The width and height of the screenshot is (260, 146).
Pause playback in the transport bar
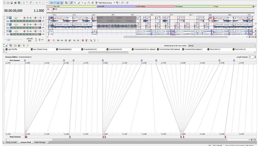coord(66,40)
